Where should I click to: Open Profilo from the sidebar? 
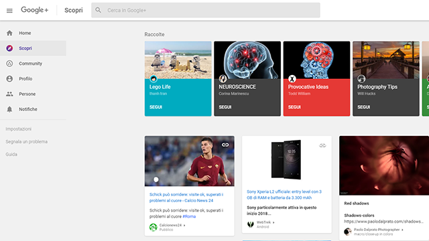[x=33, y=79]
